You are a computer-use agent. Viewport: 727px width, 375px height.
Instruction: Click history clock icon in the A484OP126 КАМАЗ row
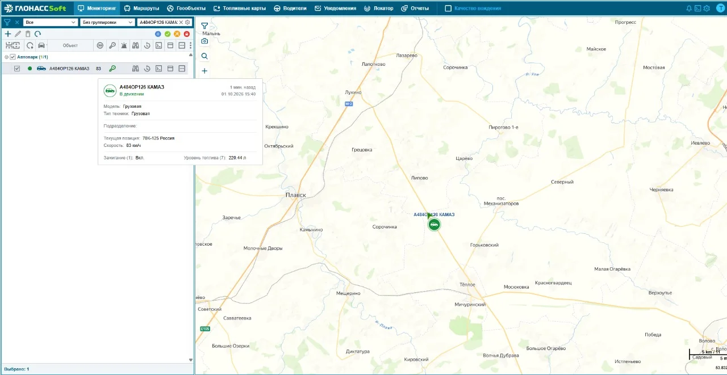point(147,69)
